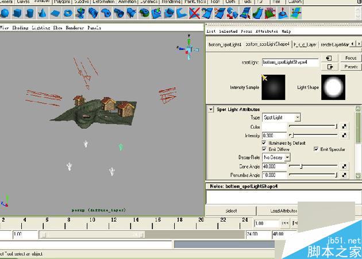Click the go to input connection icon

(329, 58)
